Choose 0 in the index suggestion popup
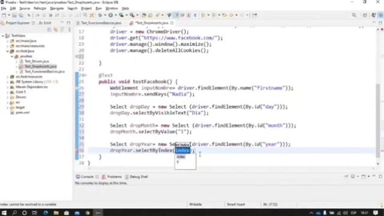The height and width of the screenshot is (216, 384). tap(178, 162)
